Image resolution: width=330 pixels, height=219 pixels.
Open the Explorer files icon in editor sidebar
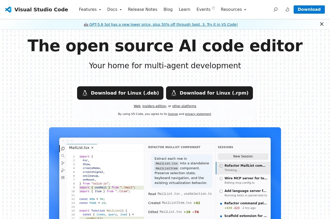63,149
